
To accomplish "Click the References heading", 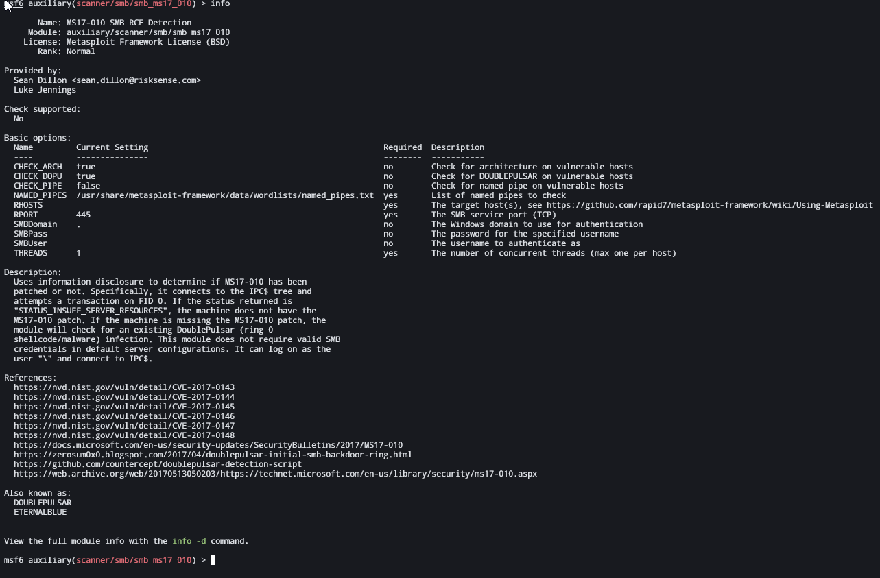I will tap(31, 378).
